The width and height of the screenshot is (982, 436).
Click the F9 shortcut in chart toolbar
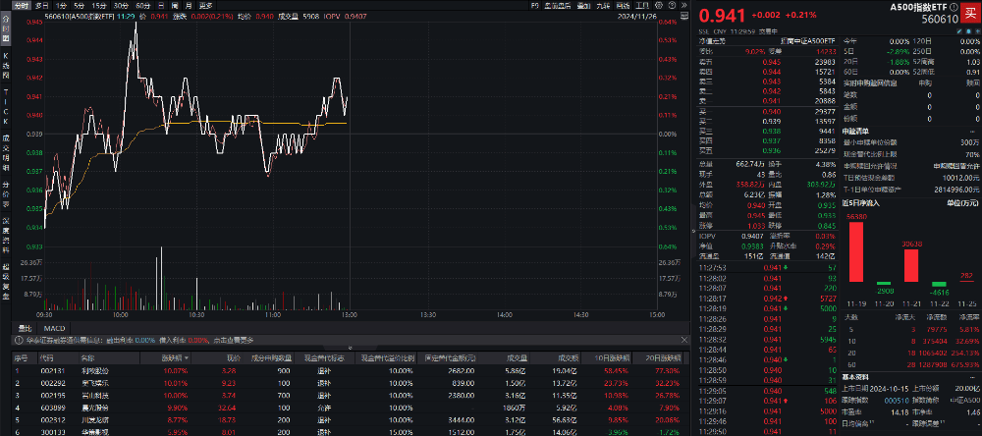tap(533, 5)
